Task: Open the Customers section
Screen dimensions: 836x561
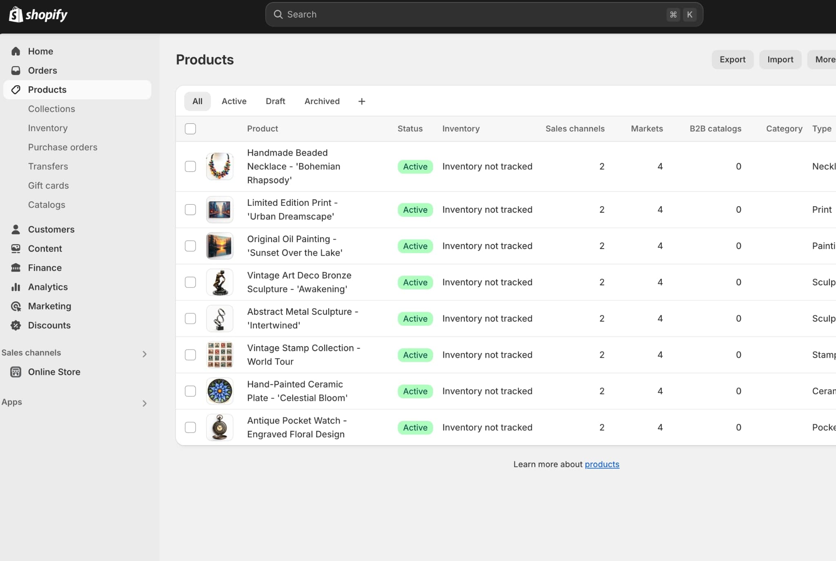Action: point(51,229)
